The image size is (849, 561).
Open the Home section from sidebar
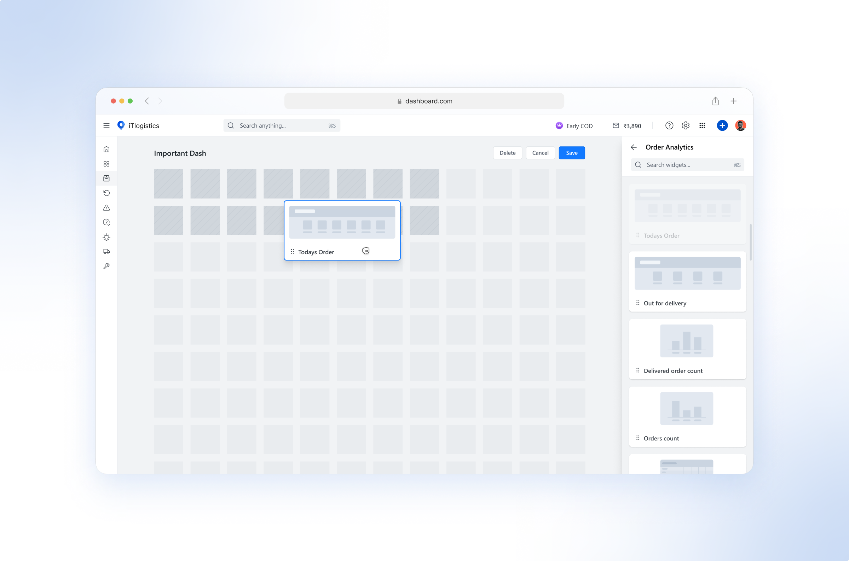tap(106, 149)
